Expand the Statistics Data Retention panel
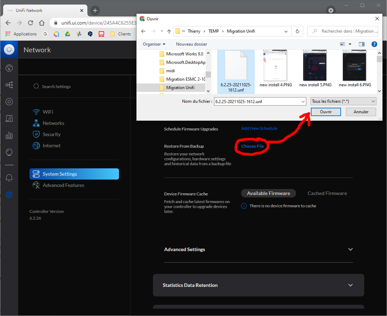The height and width of the screenshot is (316, 387). 350,285
